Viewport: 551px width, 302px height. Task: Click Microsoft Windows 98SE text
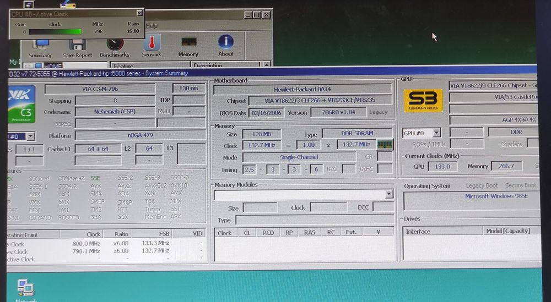(496, 196)
